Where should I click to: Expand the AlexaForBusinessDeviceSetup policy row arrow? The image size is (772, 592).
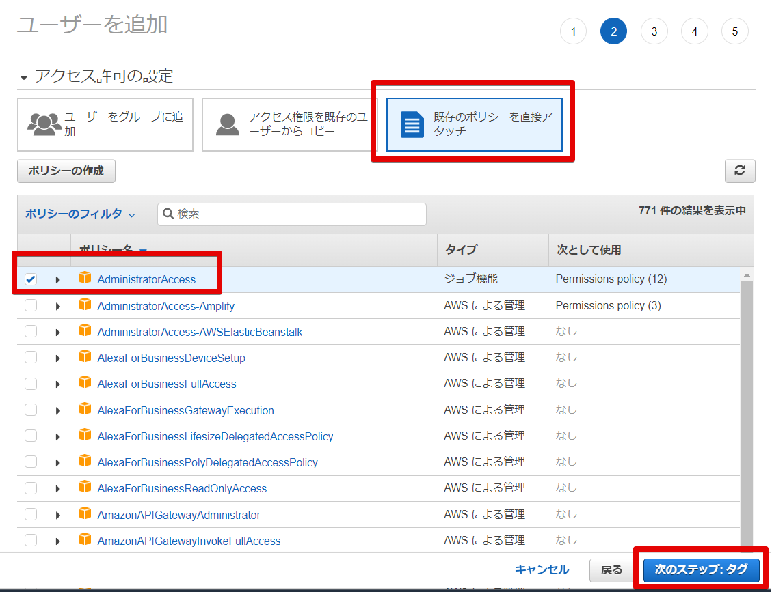[58, 358]
